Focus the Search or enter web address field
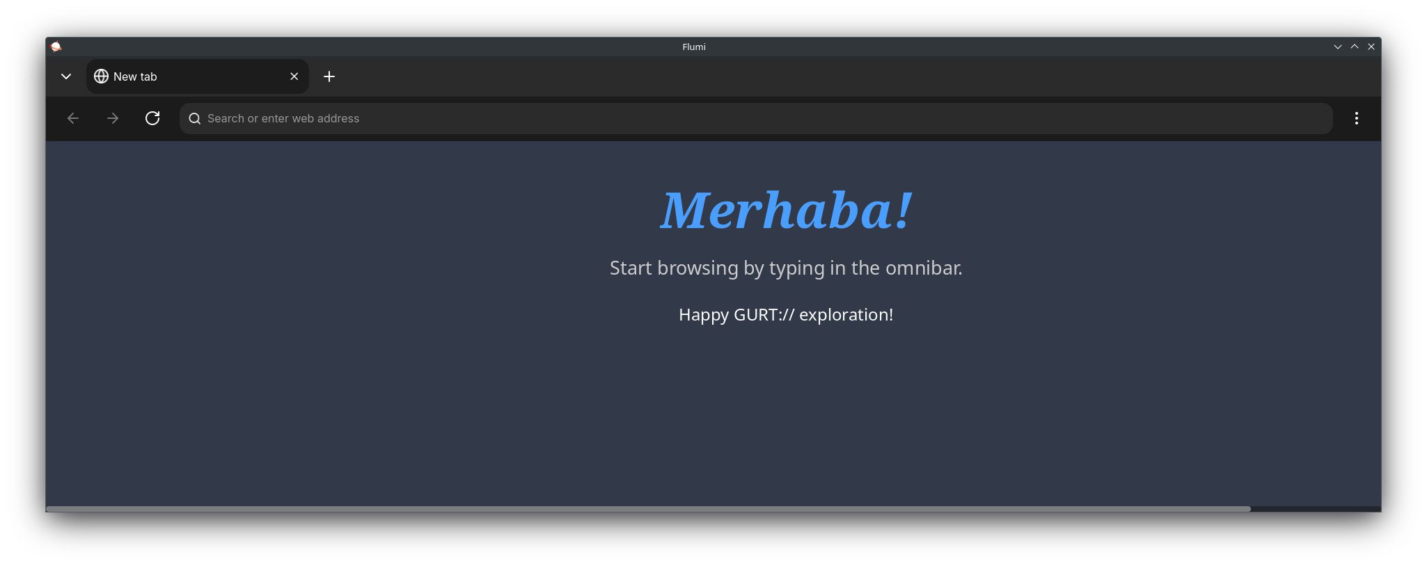Viewport: 1427px width, 566px height. pos(696,119)
